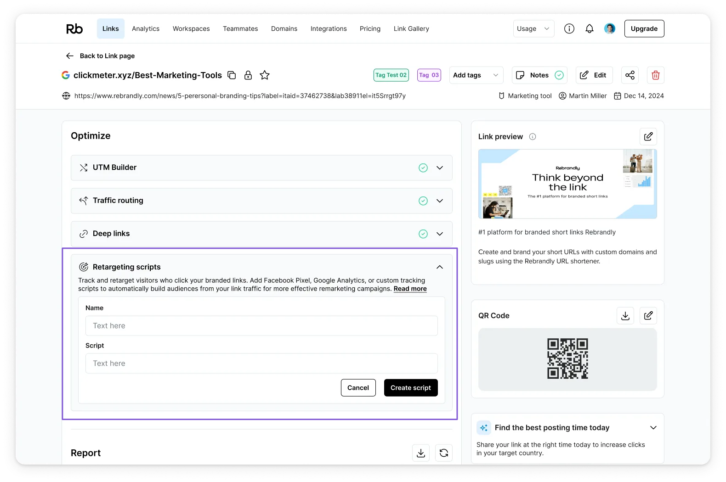Click the Google favicon beside link
The image size is (726, 482).
click(66, 75)
